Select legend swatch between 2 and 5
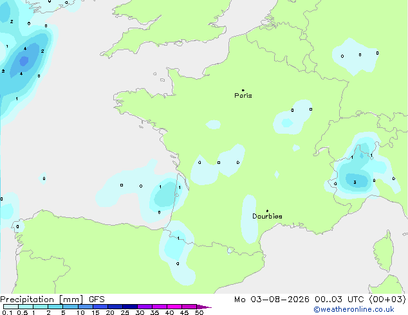This screenshot has height=315, width=408. (x=55, y=307)
